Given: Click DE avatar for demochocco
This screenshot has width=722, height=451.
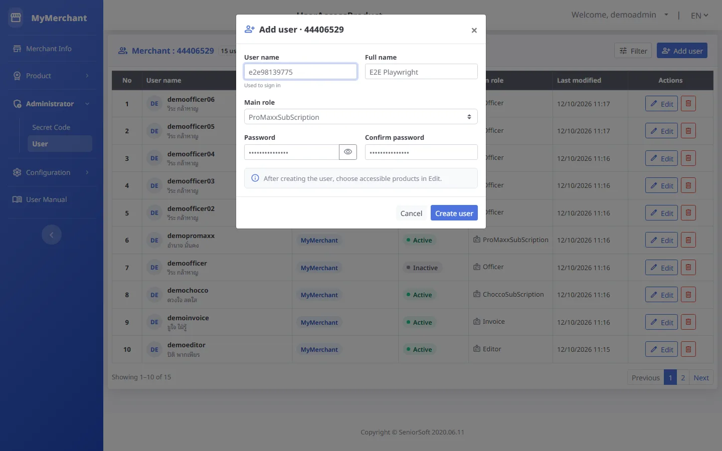Looking at the screenshot, I should [x=154, y=295].
